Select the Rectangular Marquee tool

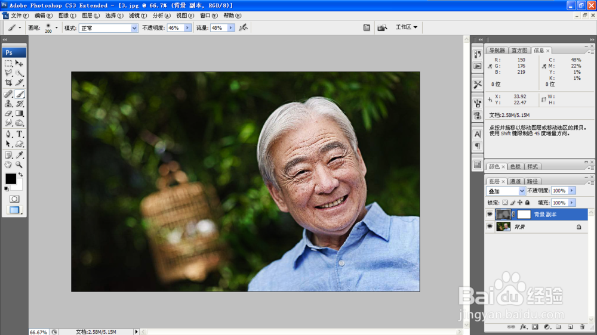8,64
